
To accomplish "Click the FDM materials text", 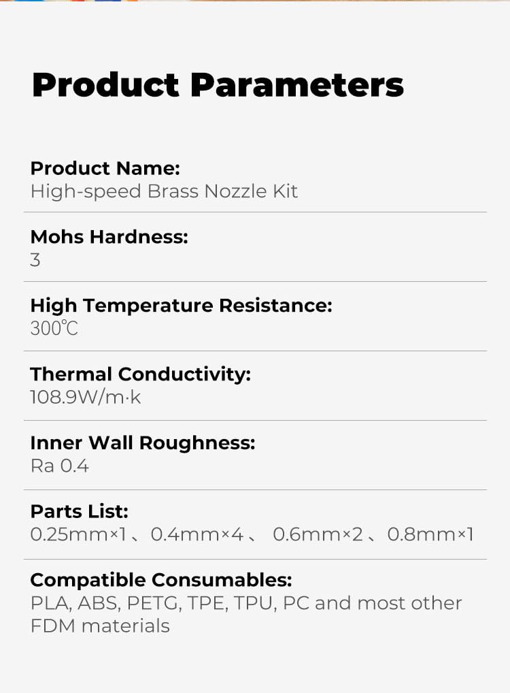I will [x=100, y=626].
